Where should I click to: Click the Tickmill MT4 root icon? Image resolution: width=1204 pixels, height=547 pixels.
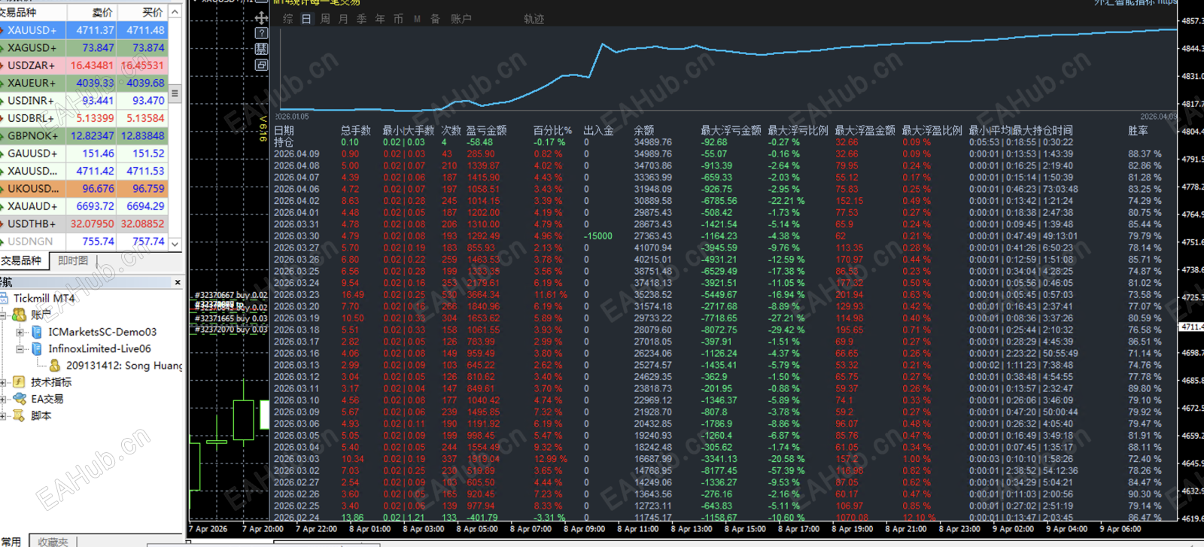pos(4,298)
